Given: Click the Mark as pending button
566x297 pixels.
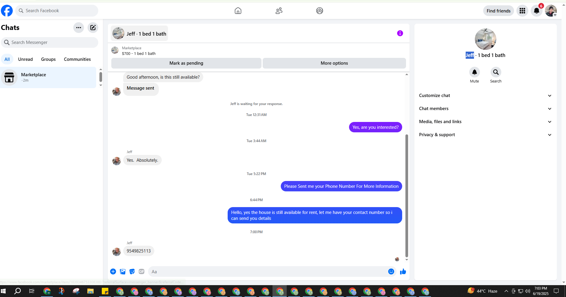Looking at the screenshot, I should pos(186,63).
